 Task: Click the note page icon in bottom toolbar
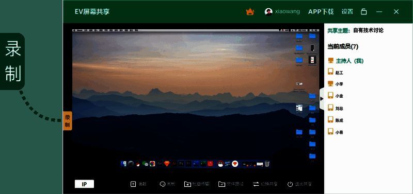click(x=133, y=184)
